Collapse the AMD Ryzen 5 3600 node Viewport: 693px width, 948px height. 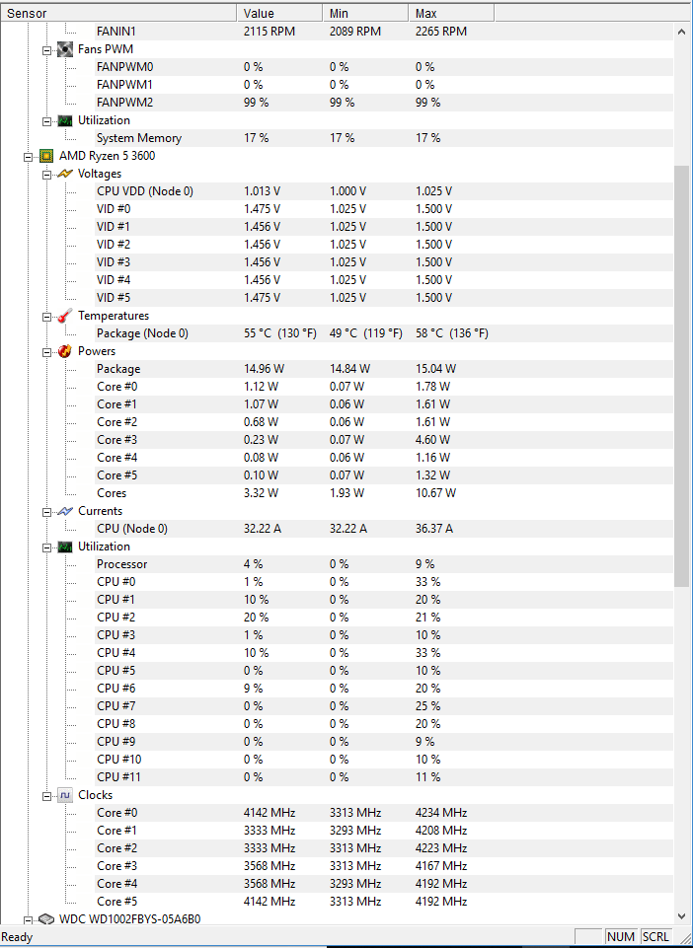28,157
